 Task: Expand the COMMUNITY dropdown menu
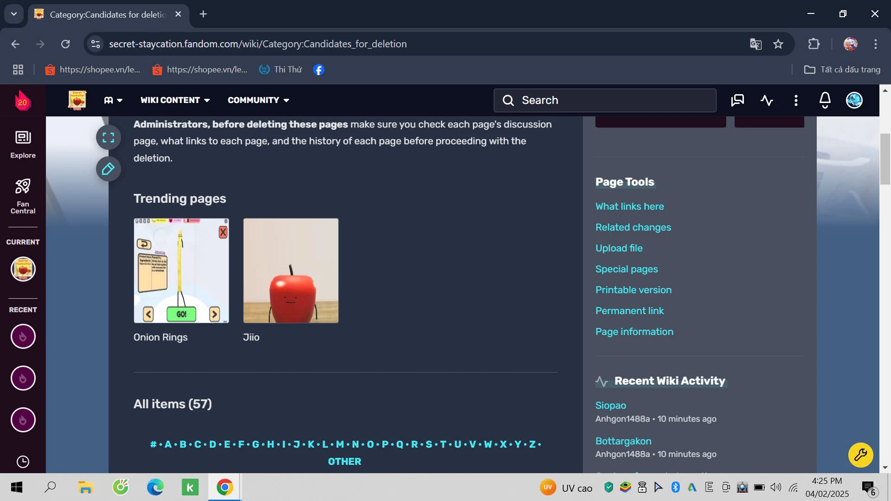click(x=258, y=100)
